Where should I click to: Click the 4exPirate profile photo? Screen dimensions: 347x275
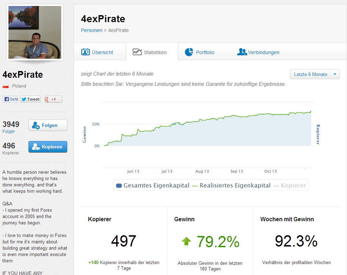click(x=35, y=32)
